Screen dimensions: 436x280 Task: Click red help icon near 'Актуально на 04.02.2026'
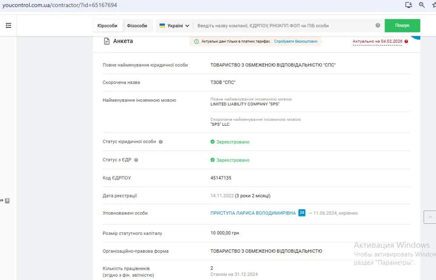click(x=406, y=41)
